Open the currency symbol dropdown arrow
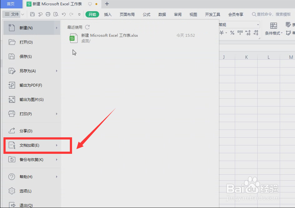Screen dimensions: 295x208 click(x=226, y=33)
